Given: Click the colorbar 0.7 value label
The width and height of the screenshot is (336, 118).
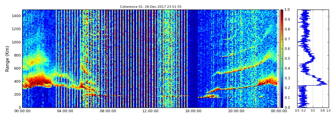Looking at the screenshot, I should (x=287, y=39).
